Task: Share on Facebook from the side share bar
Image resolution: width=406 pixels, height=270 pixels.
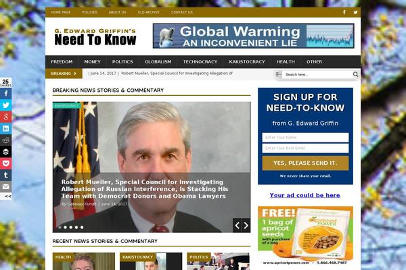Action: pyautogui.click(x=5, y=94)
